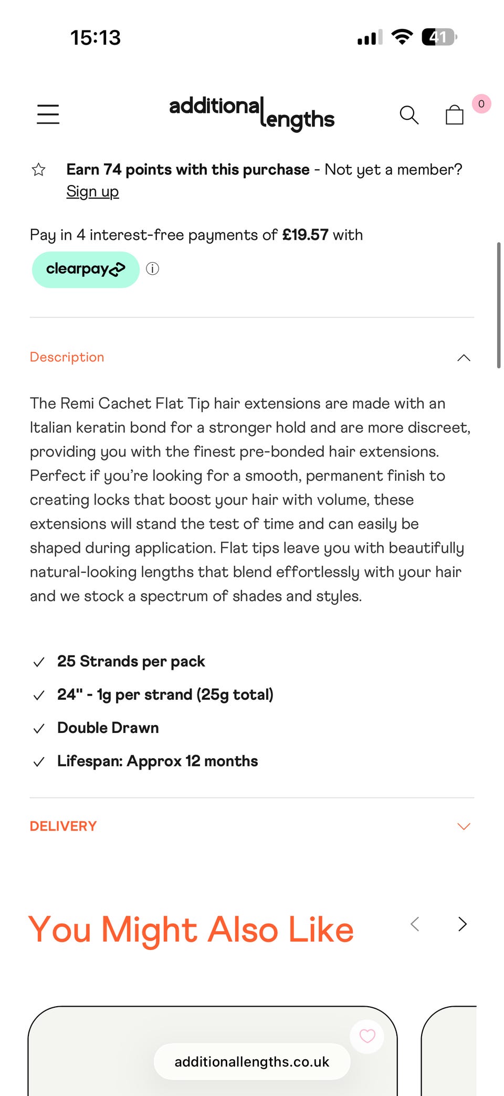This screenshot has height=1096, width=504.
Task: Go to next recommended product arrow
Action: point(462,924)
